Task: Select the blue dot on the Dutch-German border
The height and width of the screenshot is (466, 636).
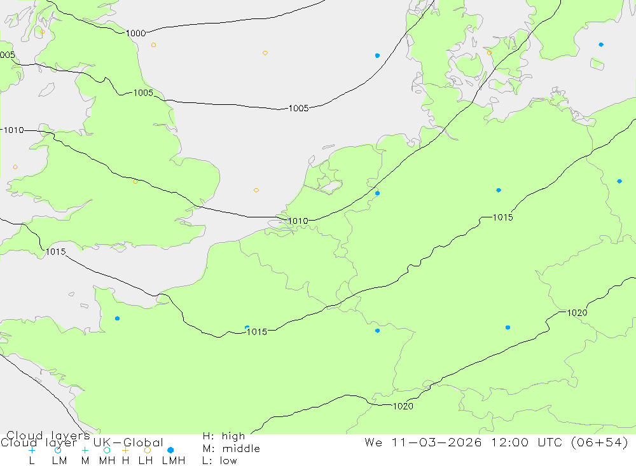Action: click(377, 193)
